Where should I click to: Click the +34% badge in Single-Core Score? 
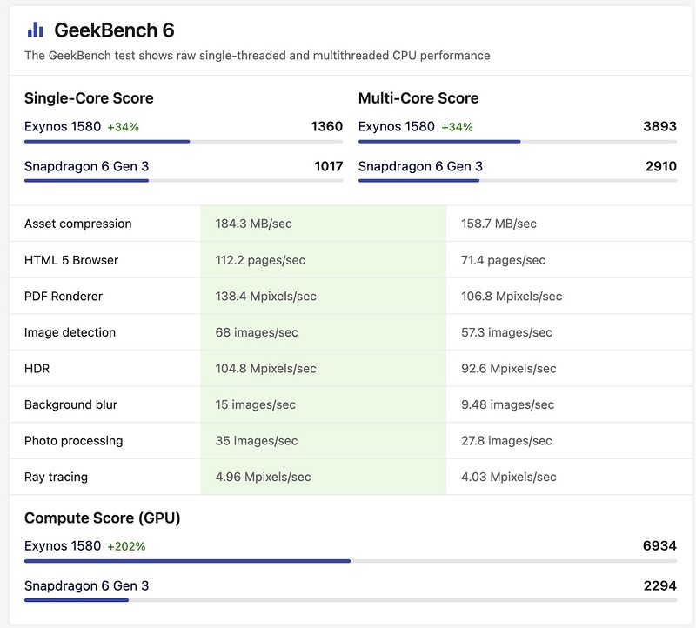123,127
